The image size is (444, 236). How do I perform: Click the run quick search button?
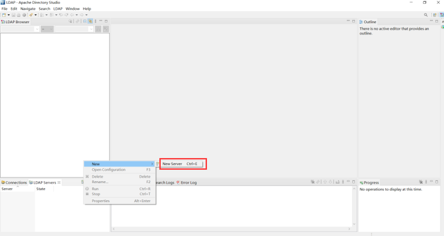pos(98,29)
